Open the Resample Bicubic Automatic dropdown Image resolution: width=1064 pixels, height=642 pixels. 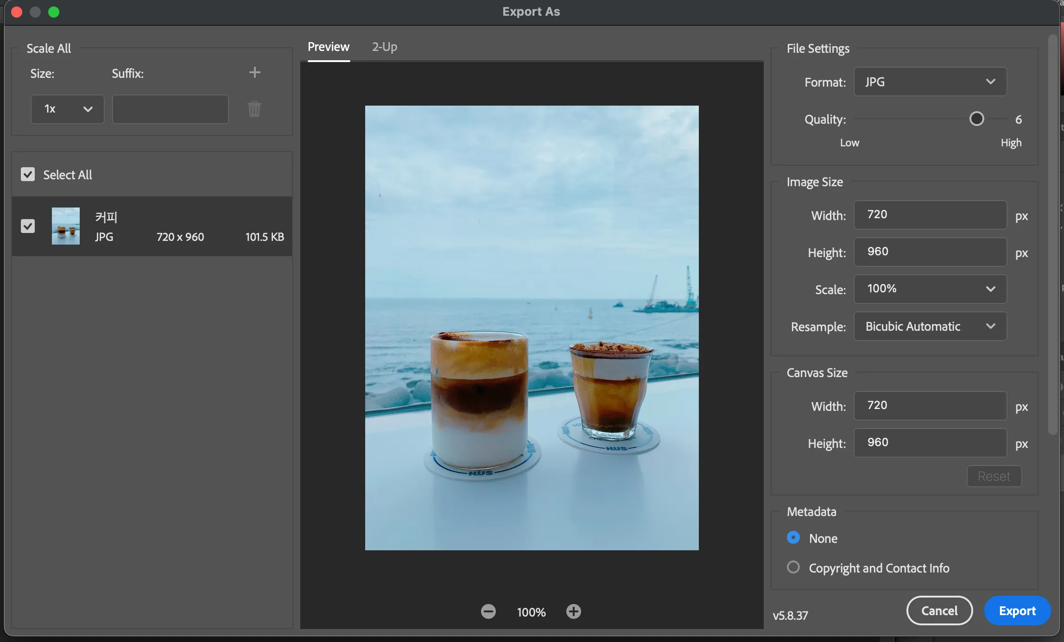(930, 326)
